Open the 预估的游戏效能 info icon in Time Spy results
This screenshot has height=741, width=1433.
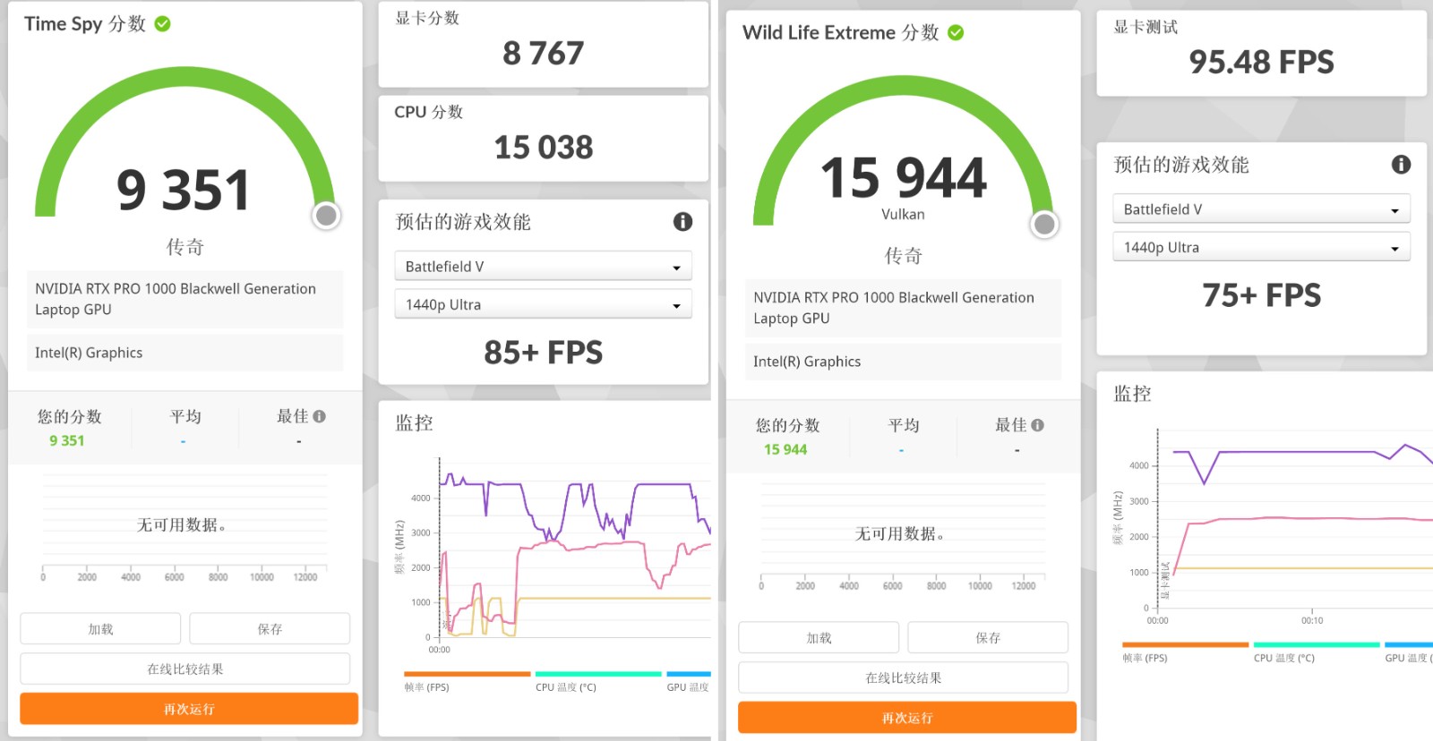coord(682,222)
